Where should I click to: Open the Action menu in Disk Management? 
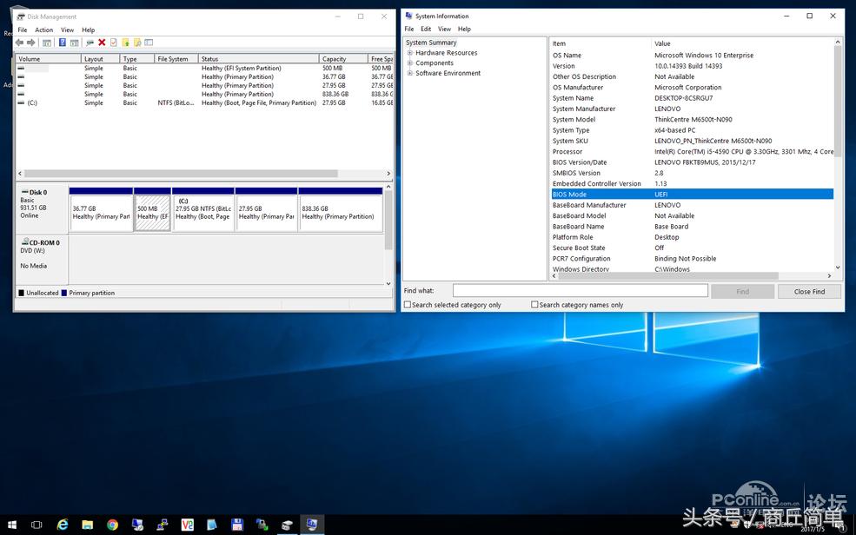point(43,29)
